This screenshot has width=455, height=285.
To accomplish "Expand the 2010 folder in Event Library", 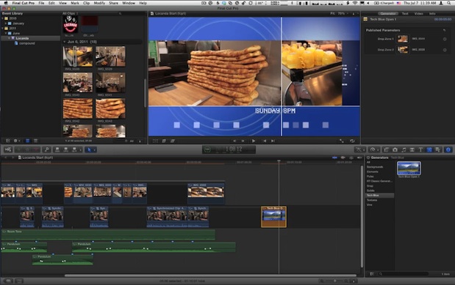I will (3, 18).
